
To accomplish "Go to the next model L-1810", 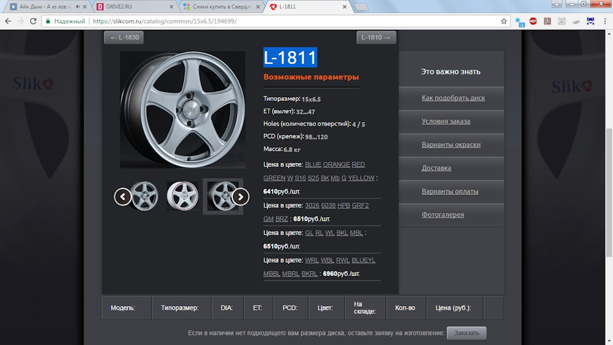I will (376, 38).
